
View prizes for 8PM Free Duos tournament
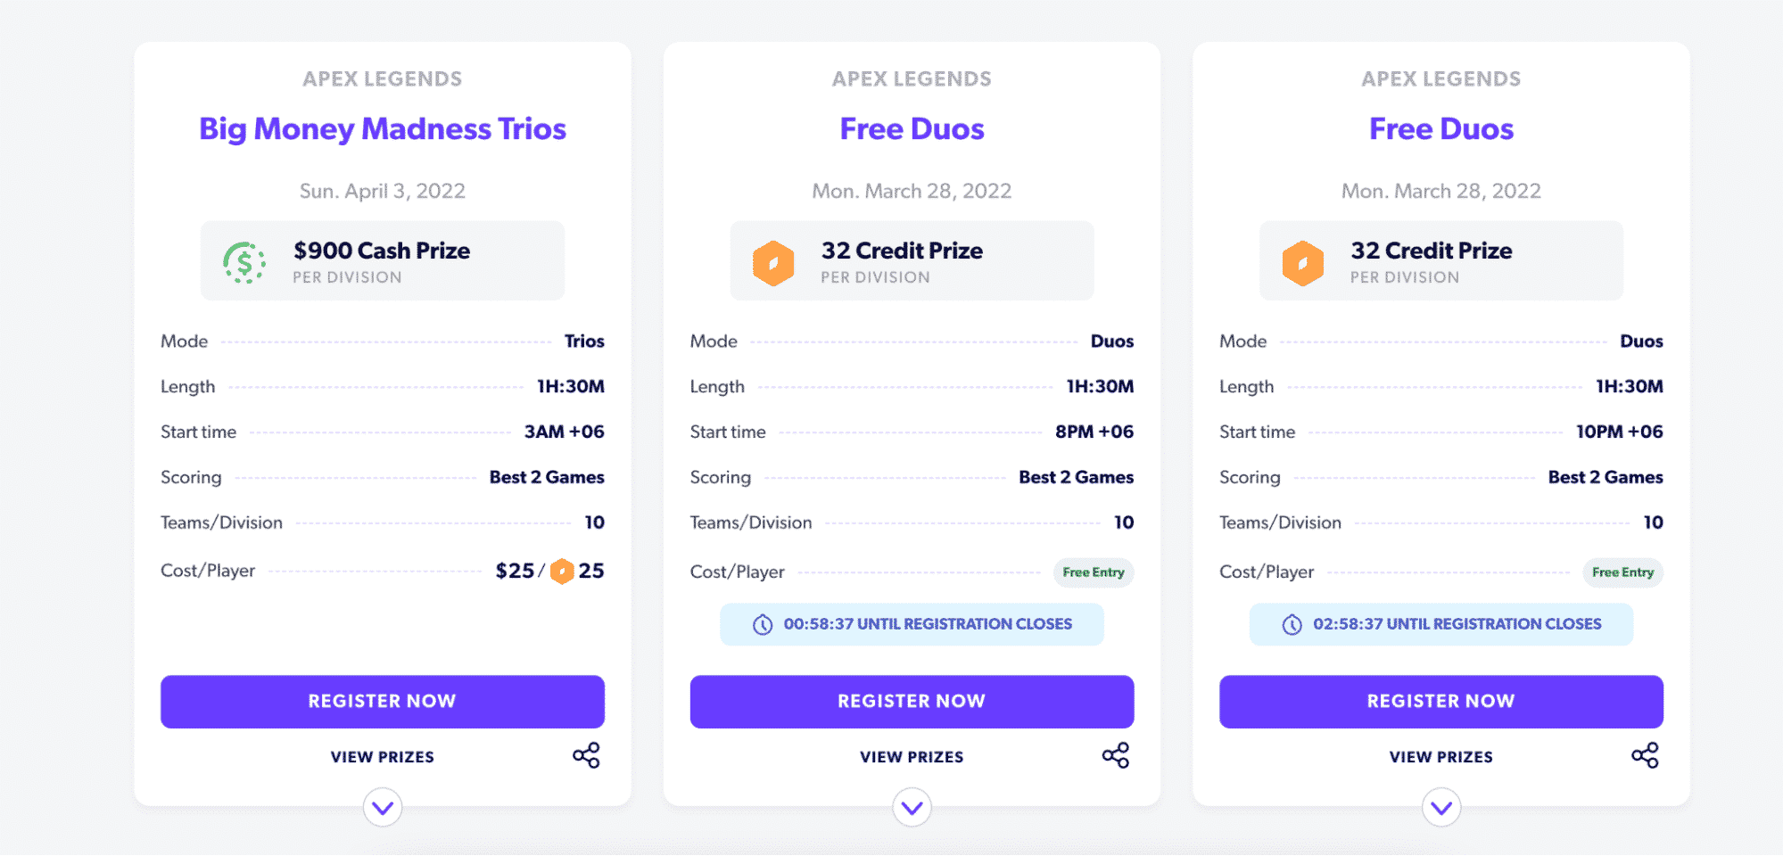(912, 757)
